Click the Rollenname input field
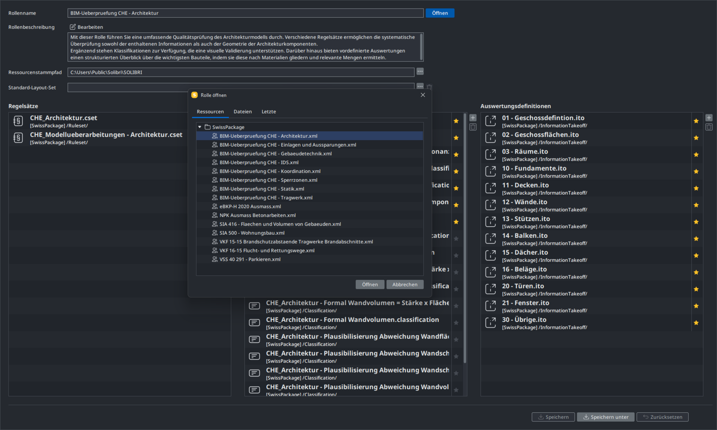The image size is (717, 430). (245, 13)
